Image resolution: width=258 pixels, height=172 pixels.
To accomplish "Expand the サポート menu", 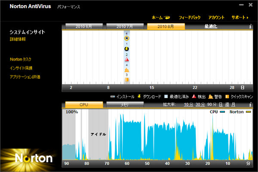I will click(x=240, y=18).
